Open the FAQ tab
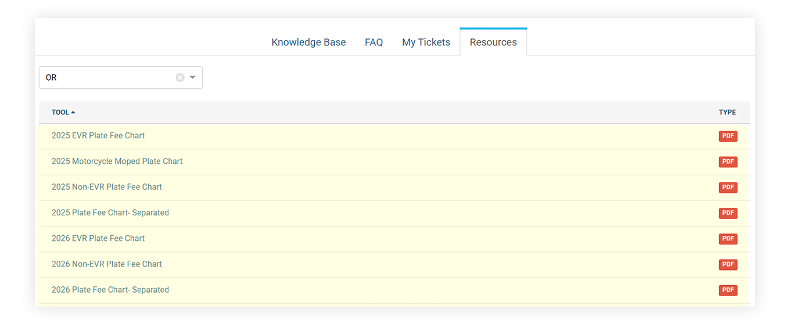Screen dimensions: 790x331 tap(374, 42)
